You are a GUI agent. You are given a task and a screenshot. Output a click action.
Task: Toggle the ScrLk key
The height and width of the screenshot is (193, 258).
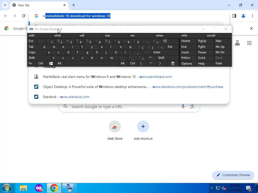tap(205, 58)
